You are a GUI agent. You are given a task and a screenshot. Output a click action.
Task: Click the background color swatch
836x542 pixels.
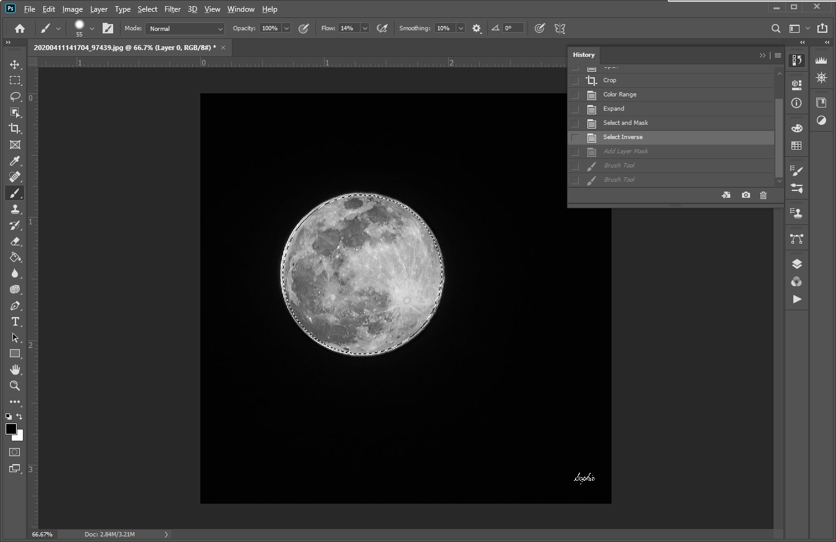tap(20, 437)
